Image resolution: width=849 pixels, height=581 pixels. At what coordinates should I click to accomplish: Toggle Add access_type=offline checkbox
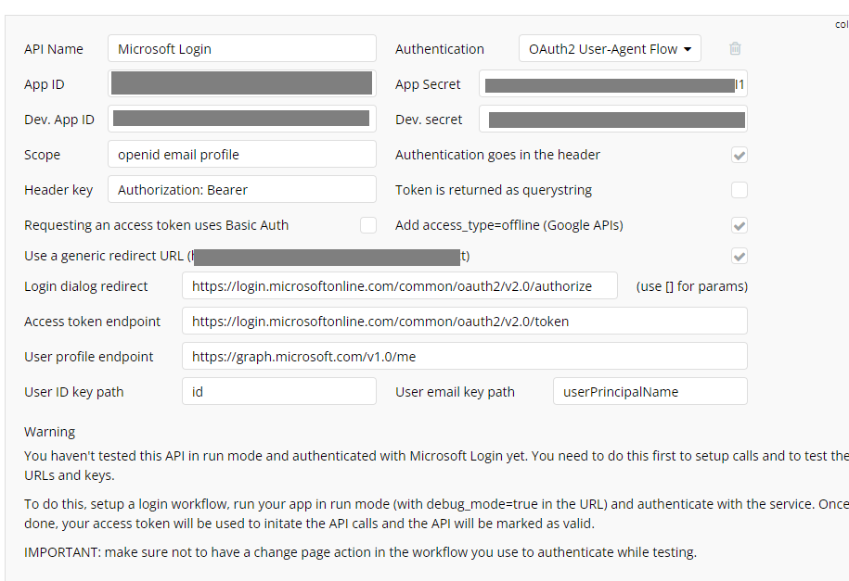(740, 225)
